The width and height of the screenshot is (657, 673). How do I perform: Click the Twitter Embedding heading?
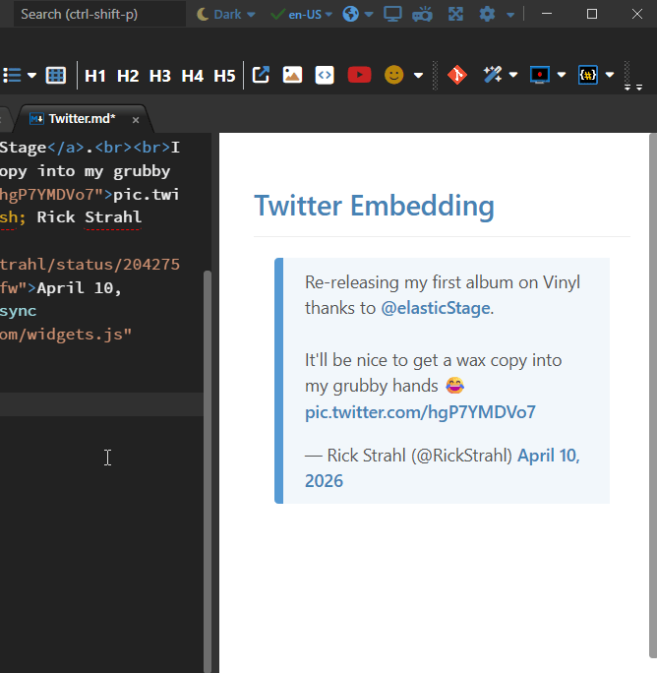[374, 206]
